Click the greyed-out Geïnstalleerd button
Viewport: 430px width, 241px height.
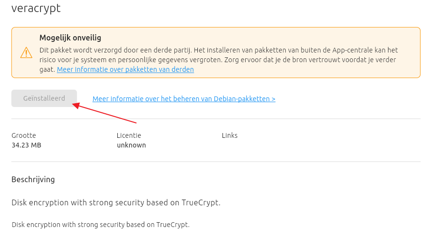[44, 98]
